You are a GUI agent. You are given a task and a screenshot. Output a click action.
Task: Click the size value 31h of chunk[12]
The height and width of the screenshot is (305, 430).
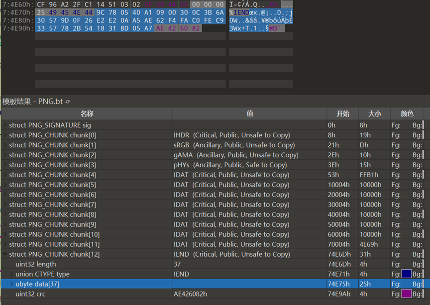point(365,254)
